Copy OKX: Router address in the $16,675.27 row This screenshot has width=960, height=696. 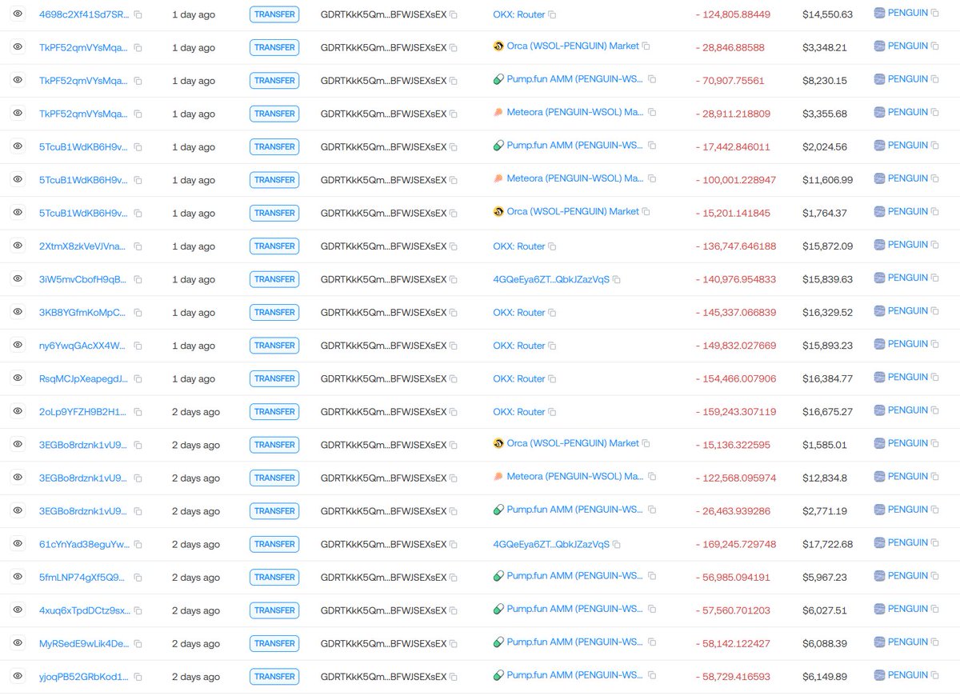coord(552,412)
